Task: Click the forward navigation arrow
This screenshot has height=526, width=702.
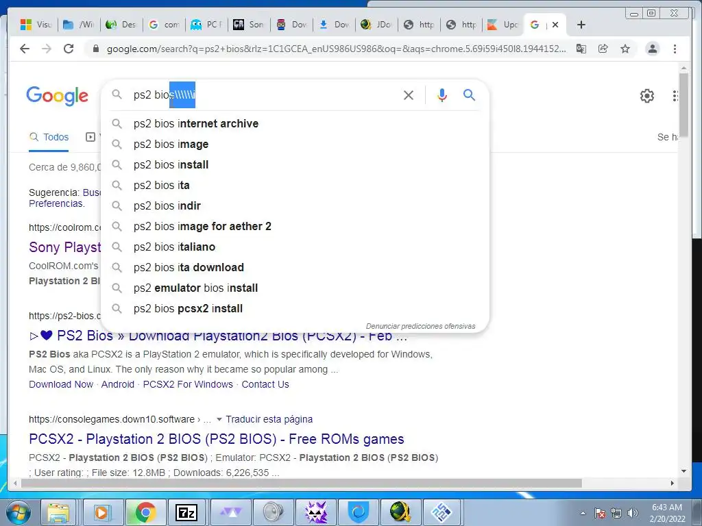Action: click(47, 49)
